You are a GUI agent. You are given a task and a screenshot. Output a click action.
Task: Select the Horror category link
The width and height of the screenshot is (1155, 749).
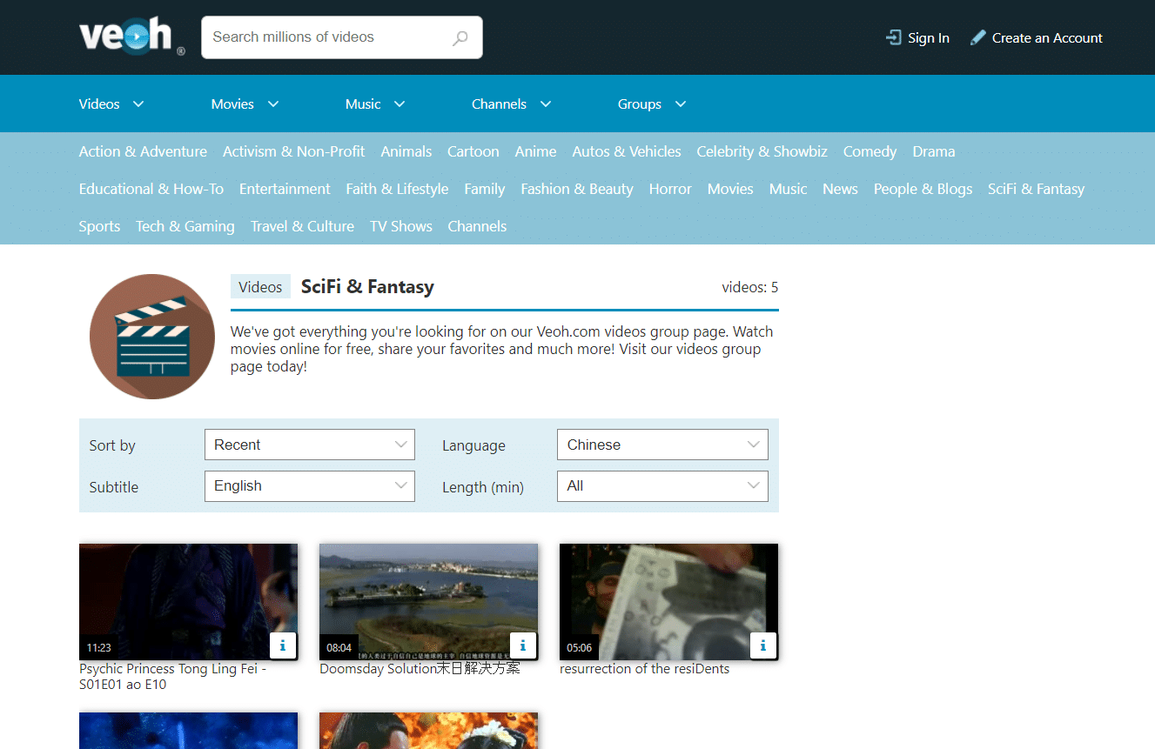(x=670, y=189)
